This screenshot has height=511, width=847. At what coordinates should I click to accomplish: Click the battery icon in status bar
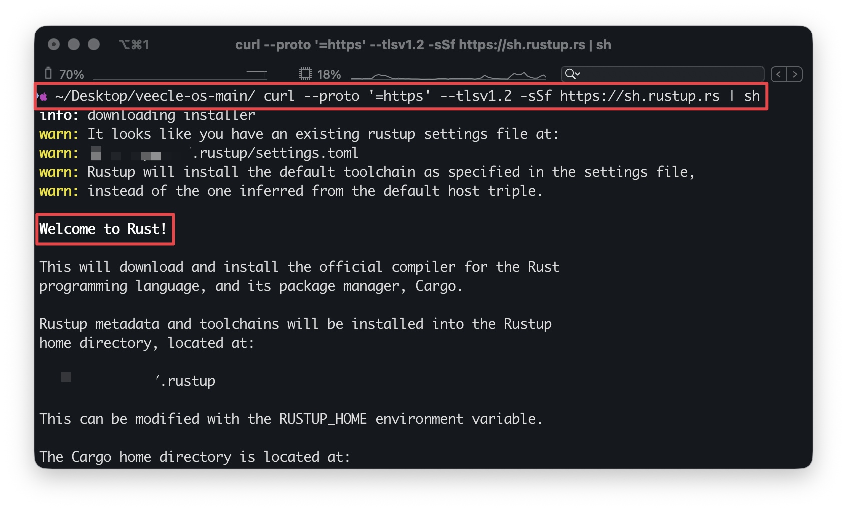48,74
